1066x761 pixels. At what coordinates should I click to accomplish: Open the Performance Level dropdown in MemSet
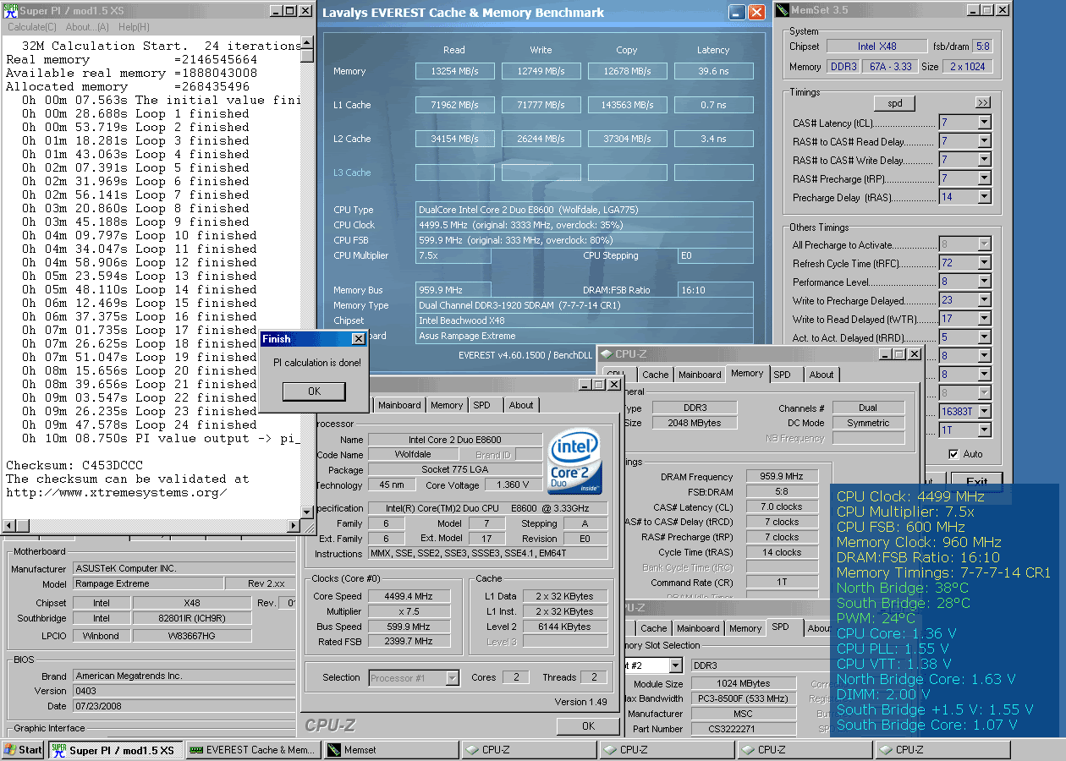(x=984, y=282)
